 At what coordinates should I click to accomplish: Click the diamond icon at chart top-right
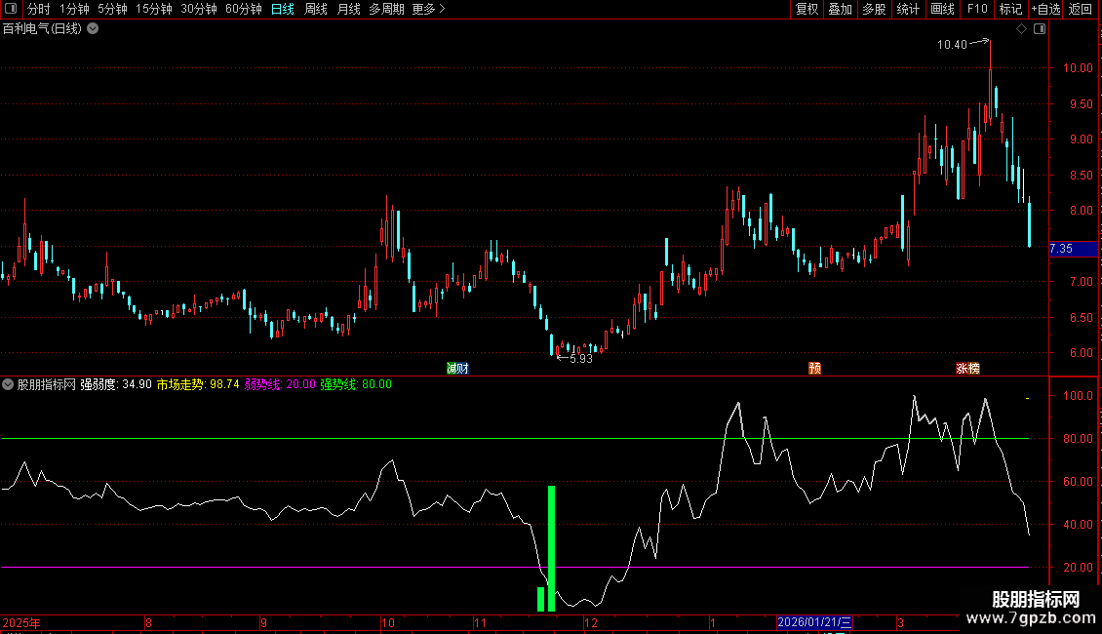pos(1022,29)
